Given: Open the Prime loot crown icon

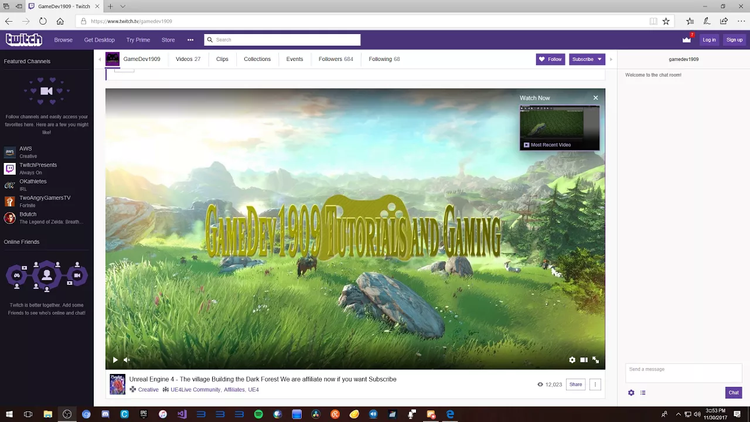Looking at the screenshot, I should point(687,40).
